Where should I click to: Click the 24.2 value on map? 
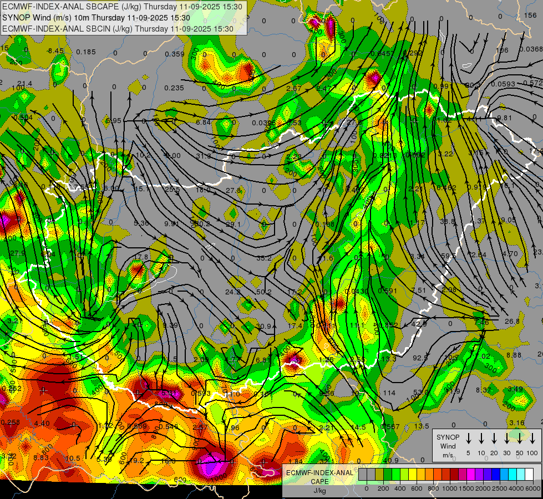(233, 292)
